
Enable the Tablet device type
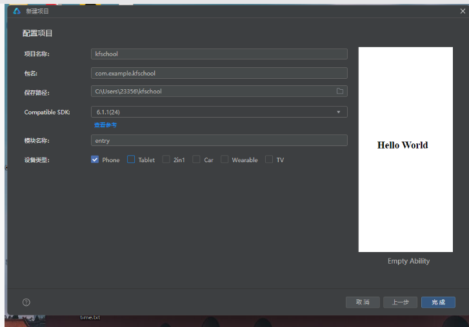tap(131, 160)
